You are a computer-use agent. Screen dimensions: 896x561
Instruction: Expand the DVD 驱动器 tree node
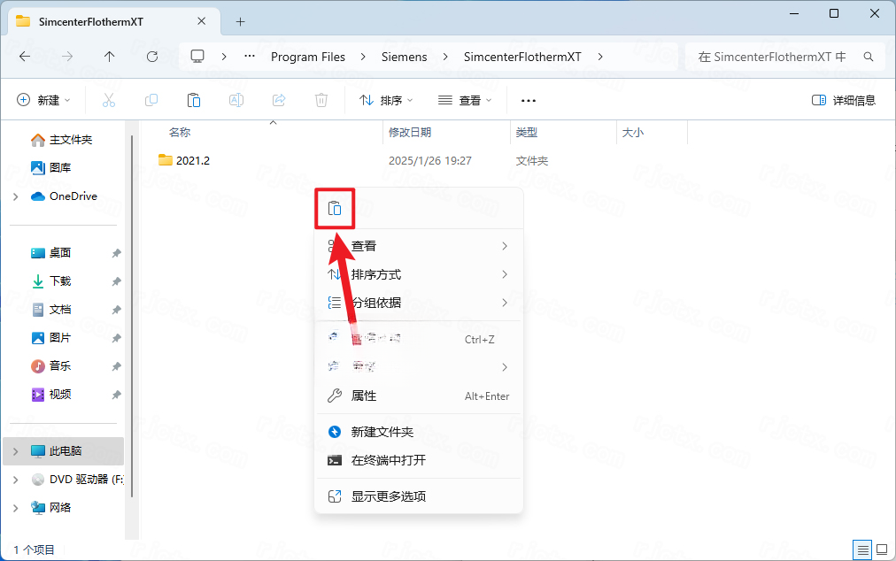(x=15, y=480)
